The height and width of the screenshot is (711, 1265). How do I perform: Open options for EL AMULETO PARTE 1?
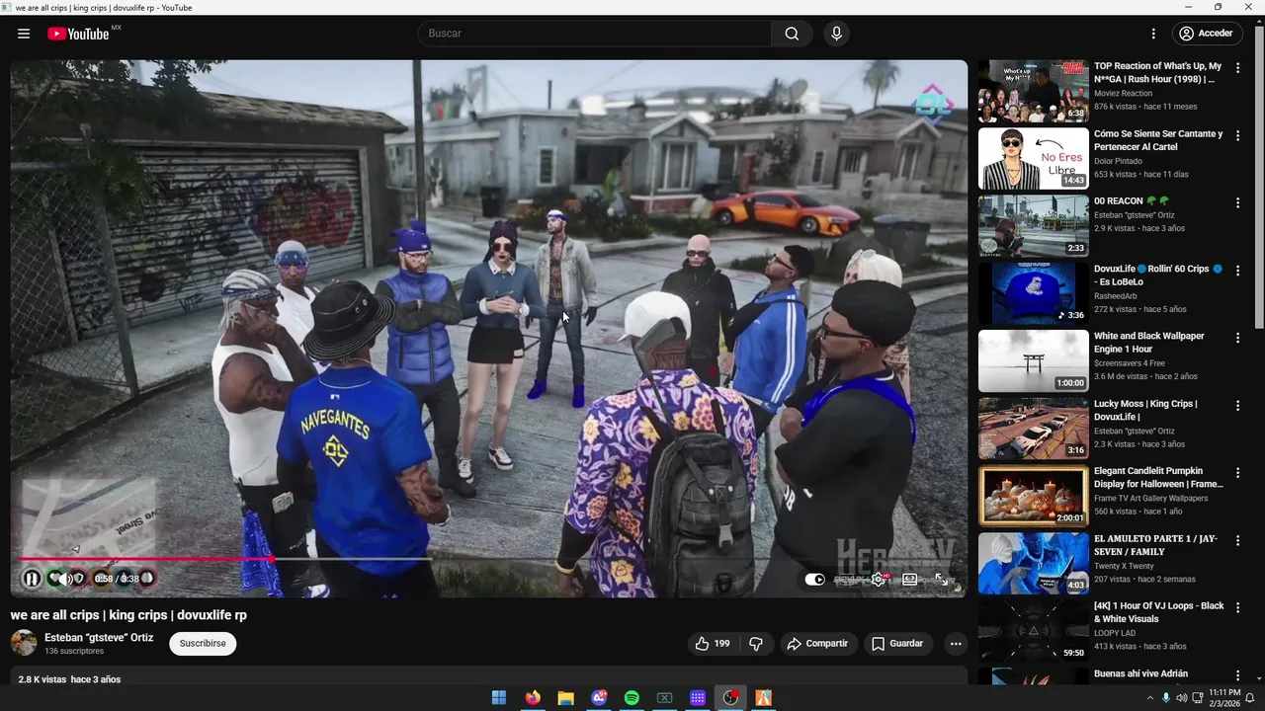tap(1237, 540)
